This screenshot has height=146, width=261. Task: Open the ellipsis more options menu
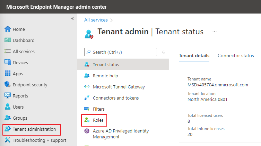click(215, 32)
